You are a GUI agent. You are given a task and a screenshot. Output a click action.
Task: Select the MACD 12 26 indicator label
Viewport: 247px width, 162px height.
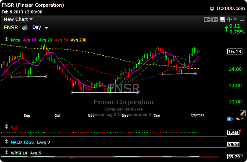pos(22,142)
